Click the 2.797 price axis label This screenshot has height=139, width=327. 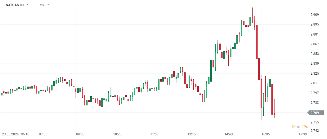click(315, 93)
